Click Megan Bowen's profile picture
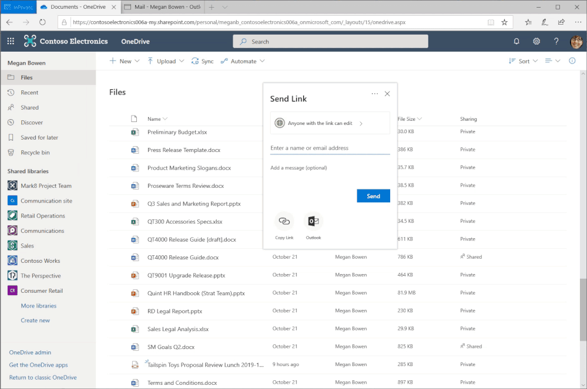Image resolution: width=587 pixels, height=389 pixels. pyautogui.click(x=576, y=42)
